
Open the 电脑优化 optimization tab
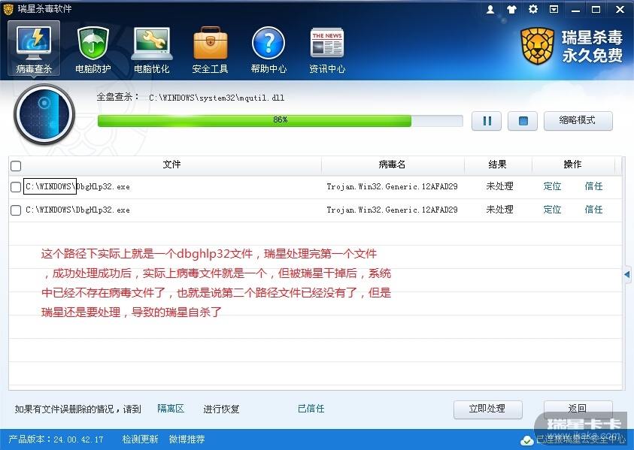pos(152,50)
